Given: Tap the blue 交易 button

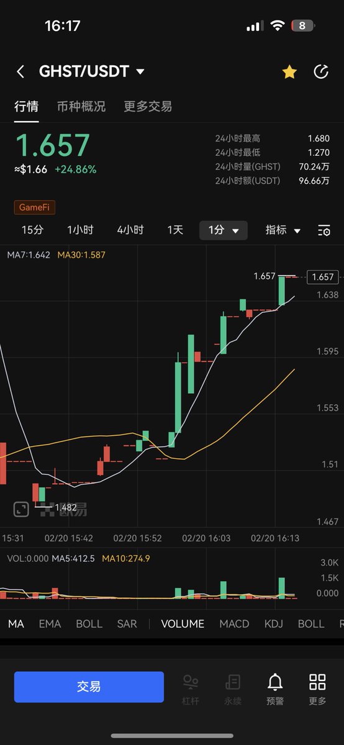Looking at the screenshot, I should (x=89, y=687).
